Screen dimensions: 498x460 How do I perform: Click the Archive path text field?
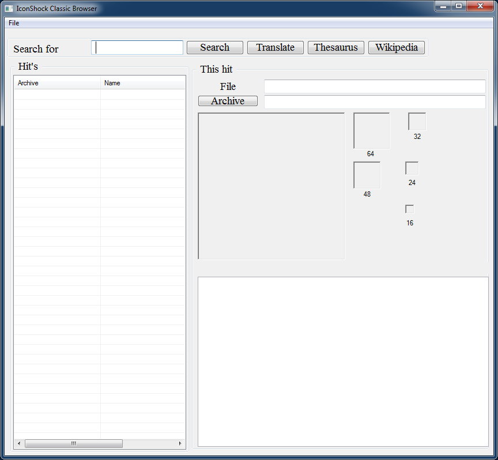coord(375,102)
